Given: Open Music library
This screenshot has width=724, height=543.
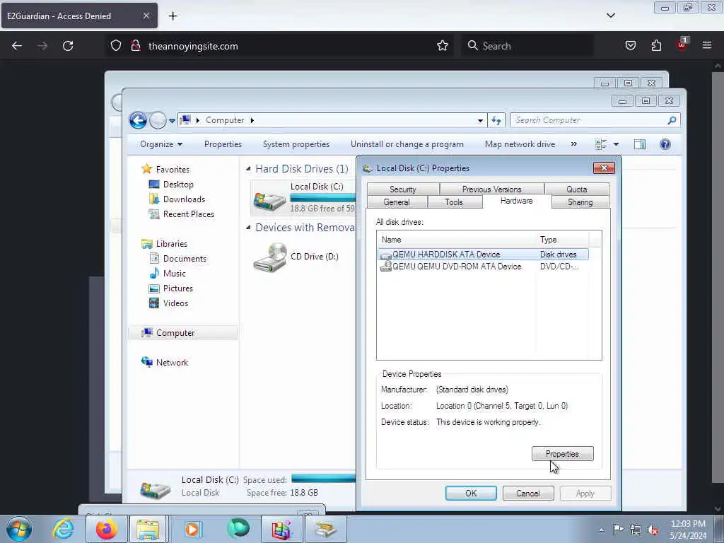Looking at the screenshot, I should coord(174,274).
